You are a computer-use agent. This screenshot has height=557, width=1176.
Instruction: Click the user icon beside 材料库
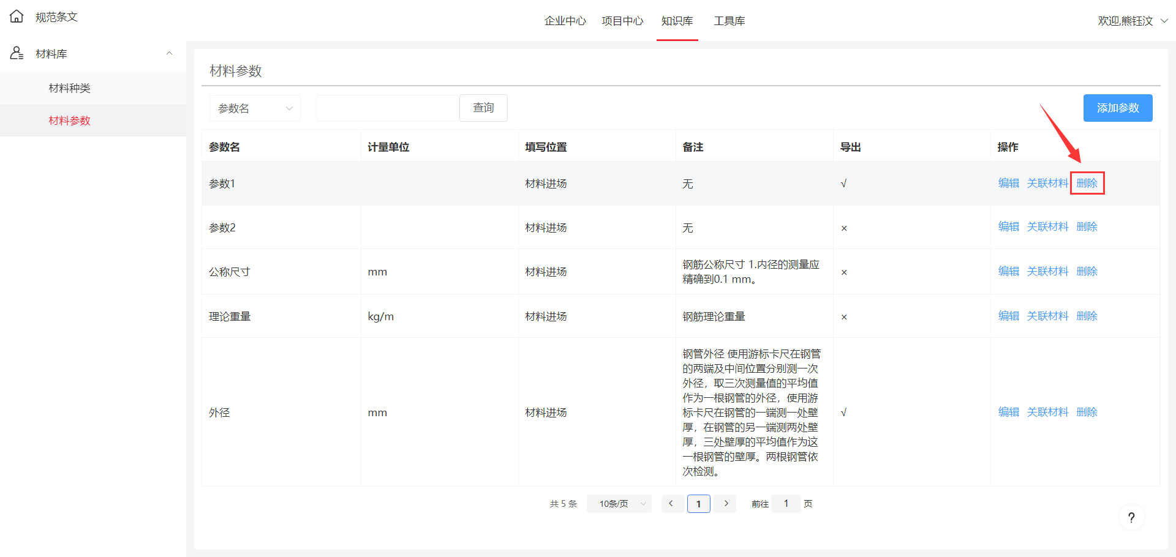click(x=17, y=53)
